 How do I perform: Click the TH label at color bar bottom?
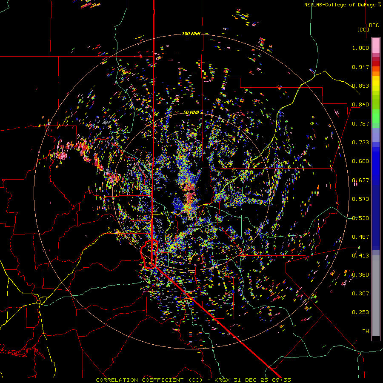[x=366, y=332]
